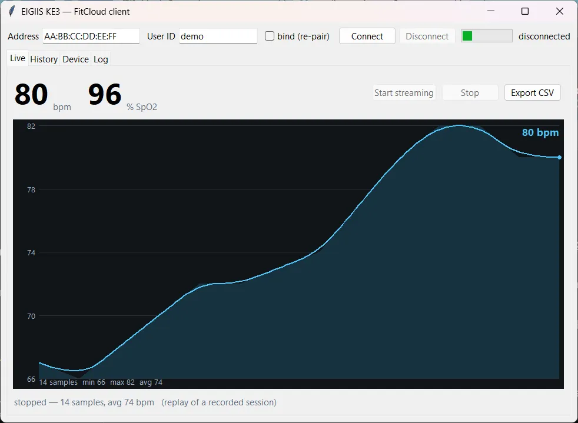Click the endpoint dot on the heart rate graph
Screen dimensions: 578x423
tap(559, 157)
